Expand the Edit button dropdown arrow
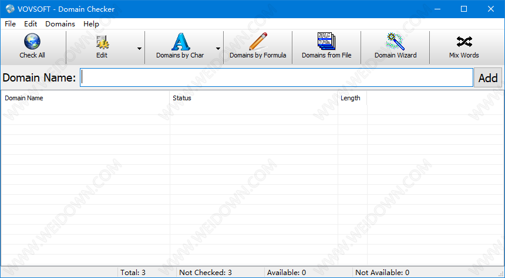Viewport: 505px width, 278px height. pyautogui.click(x=139, y=49)
